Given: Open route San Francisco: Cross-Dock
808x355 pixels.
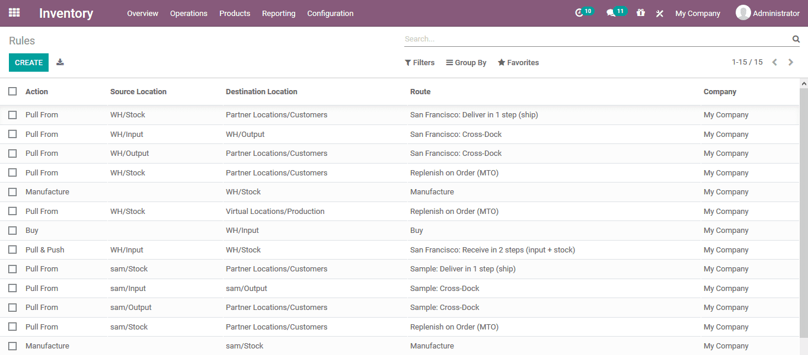Looking at the screenshot, I should click(x=456, y=134).
